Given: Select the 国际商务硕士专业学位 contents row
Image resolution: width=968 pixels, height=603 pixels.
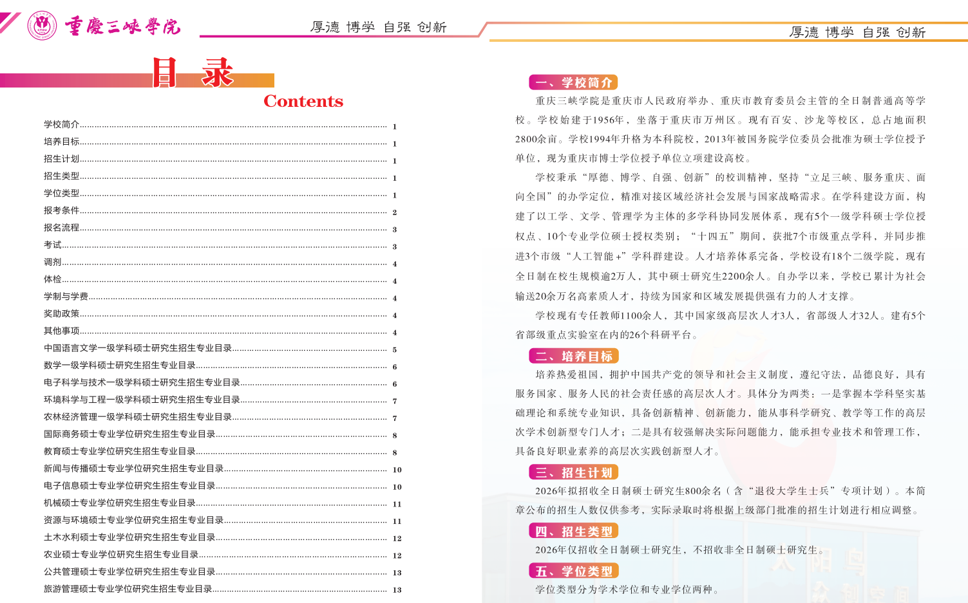Looking at the screenshot, I should [221, 434].
